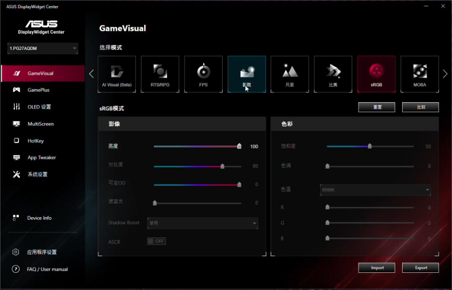The width and height of the screenshot is (452, 290).
Task: Select the FPS mode icon
Action: [x=203, y=74]
